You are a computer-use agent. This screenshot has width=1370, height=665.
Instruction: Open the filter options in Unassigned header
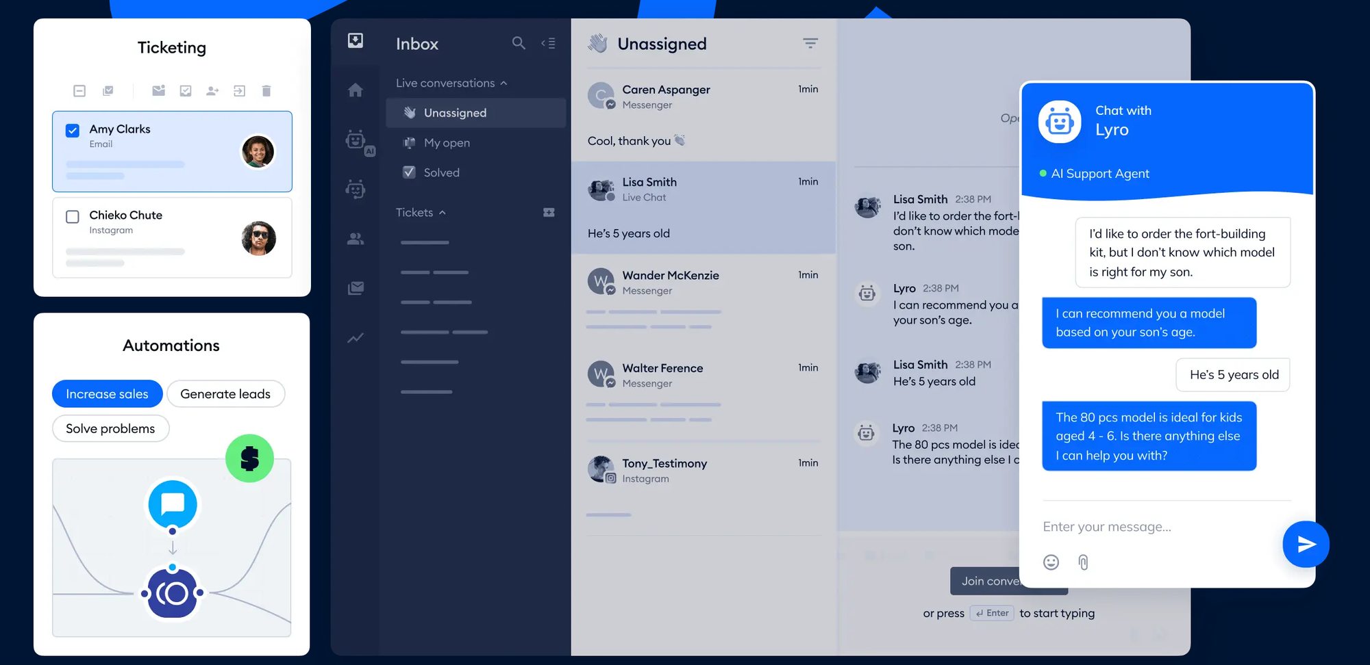pos(810,43)
